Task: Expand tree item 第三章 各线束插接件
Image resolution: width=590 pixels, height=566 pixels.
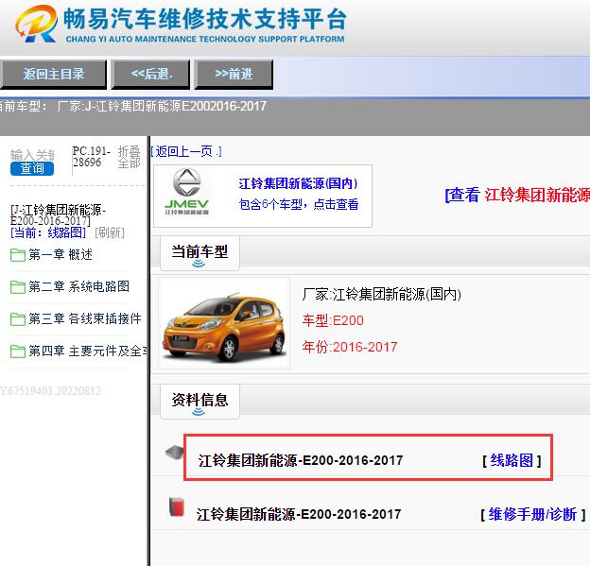Action: coord(85,318)
